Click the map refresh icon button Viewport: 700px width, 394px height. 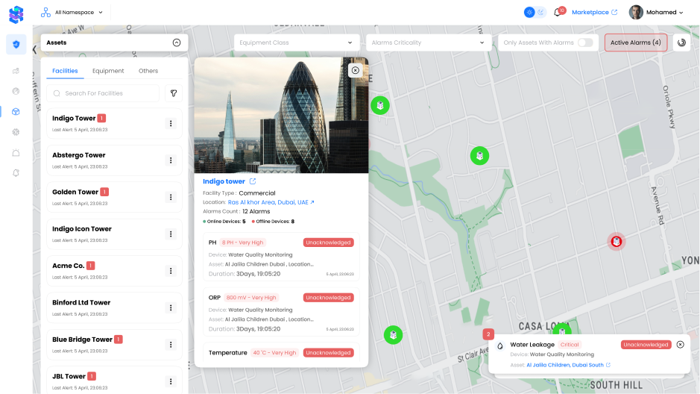pyautogui.click(x=681, y=43)
